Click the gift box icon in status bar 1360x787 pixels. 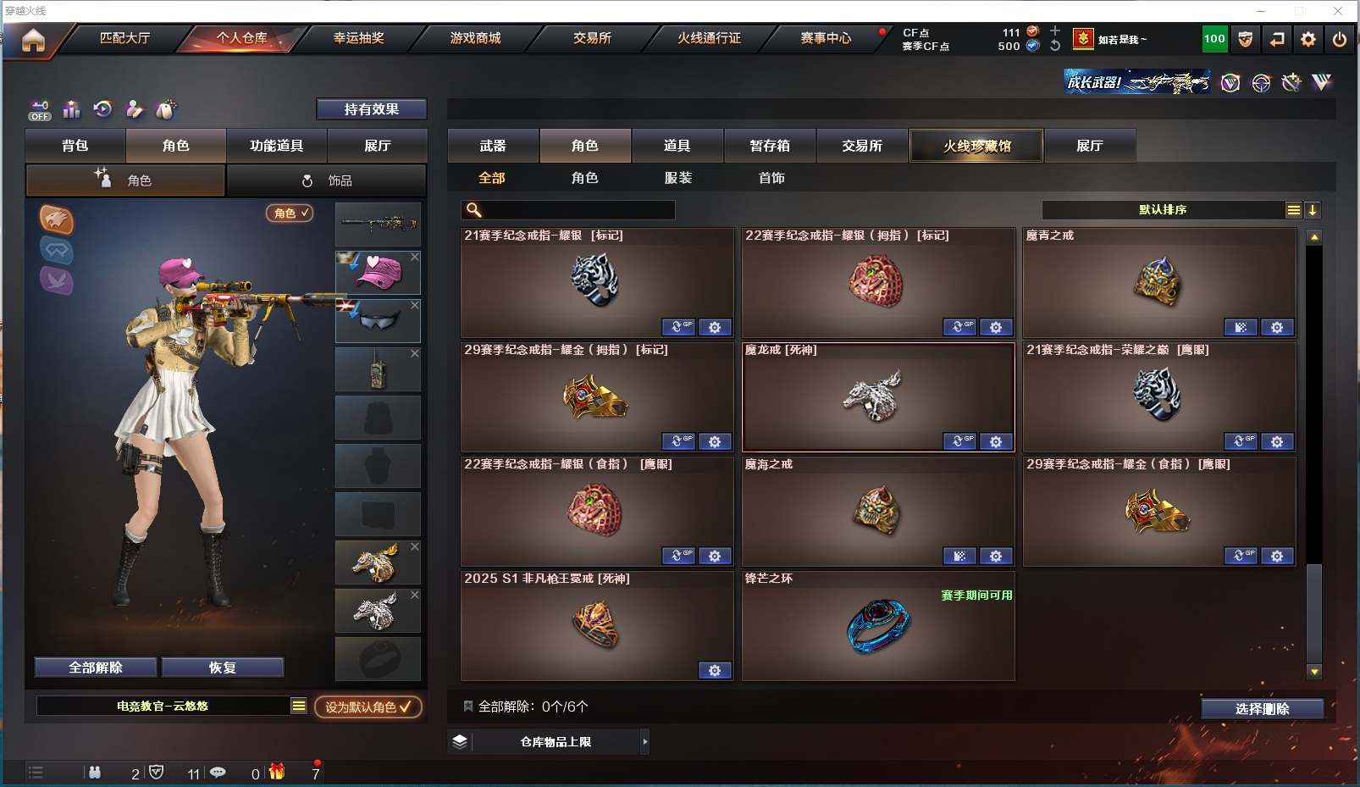(277, 772)
